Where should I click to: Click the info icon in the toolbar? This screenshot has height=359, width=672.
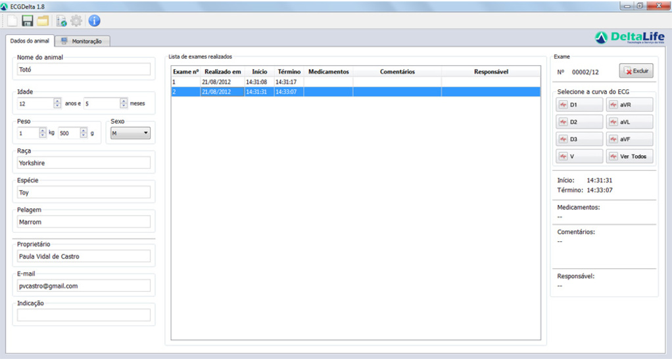pos(95,20)
